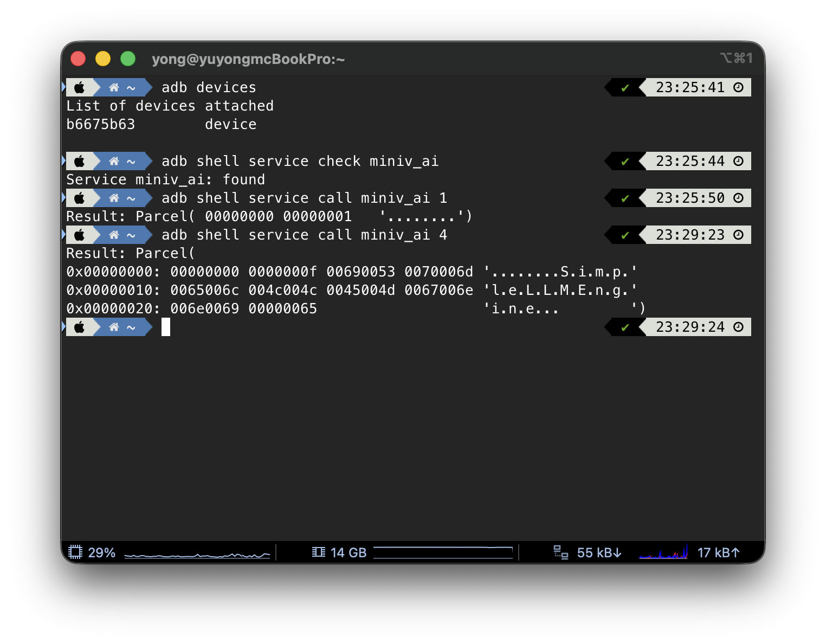The width and height of the screenshot is (826, 644).
Task: Click the CPU chip icon in status bar
Action: 75,552
